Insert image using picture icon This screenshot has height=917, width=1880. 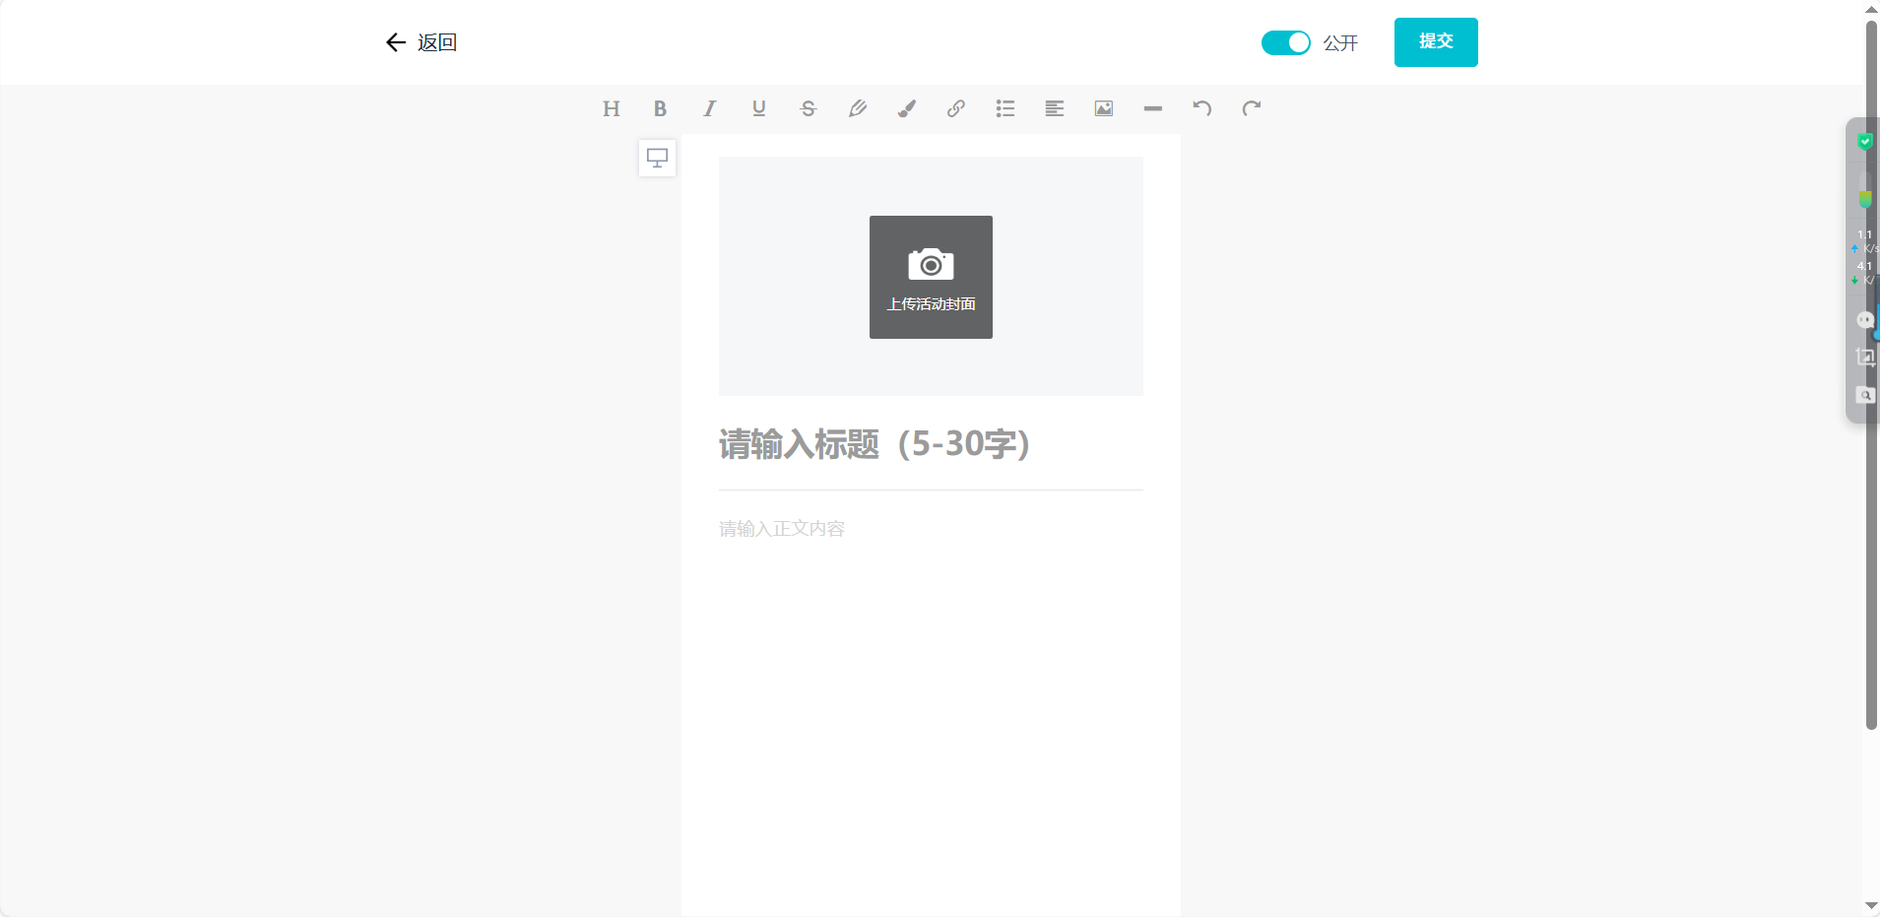tap(1104, 108)
